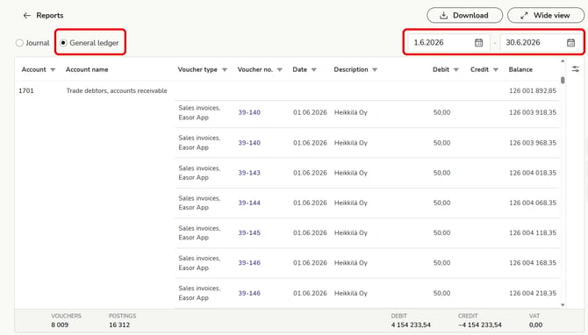
Task: Click the table scrollbar thumb
Action: (563, 80)
